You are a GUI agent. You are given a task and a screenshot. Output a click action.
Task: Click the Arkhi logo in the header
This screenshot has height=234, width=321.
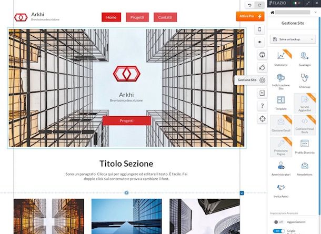[21, 17]
